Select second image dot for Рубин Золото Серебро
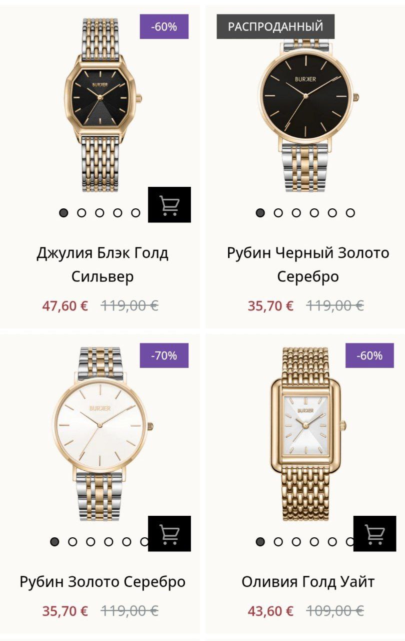This screenshot has height=641, width=405. [x=72, y=542]
